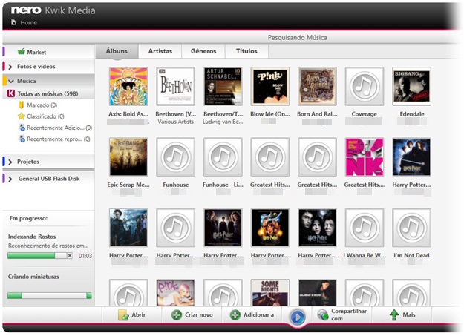This screenshot has width=464, height=336.
Task: Select Todas as músicas (598)
Action: 48,93
